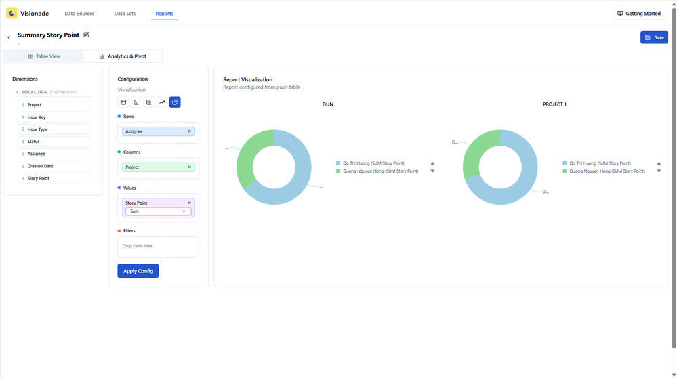
Task: Save the report
Action: 654,37
